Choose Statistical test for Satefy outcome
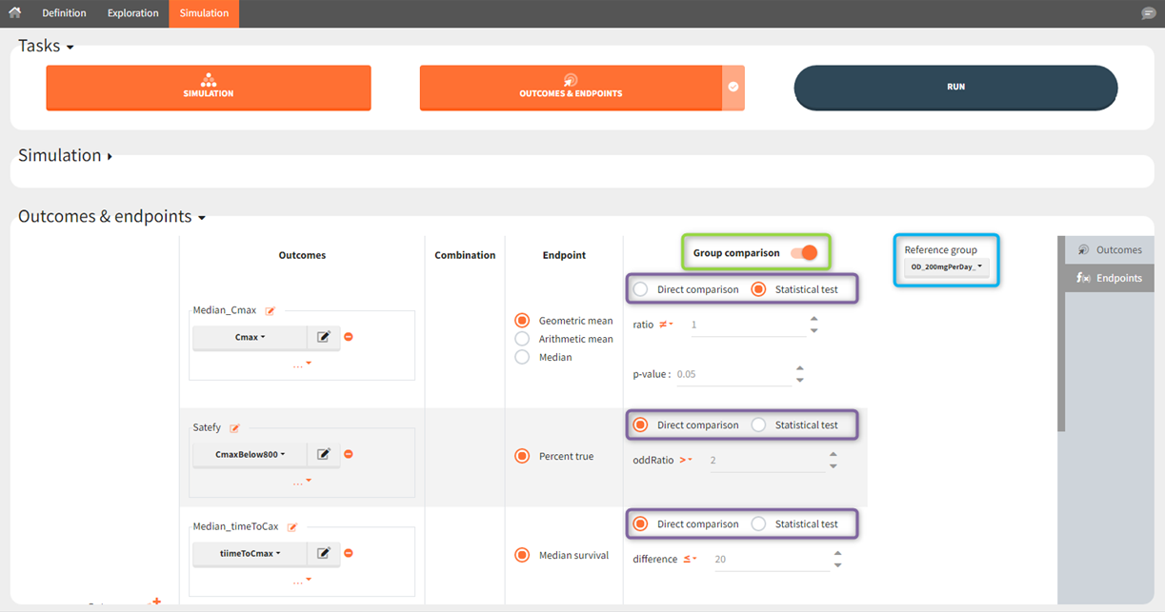This screenshot has width=1165, height=612. (x=759, y=425)
